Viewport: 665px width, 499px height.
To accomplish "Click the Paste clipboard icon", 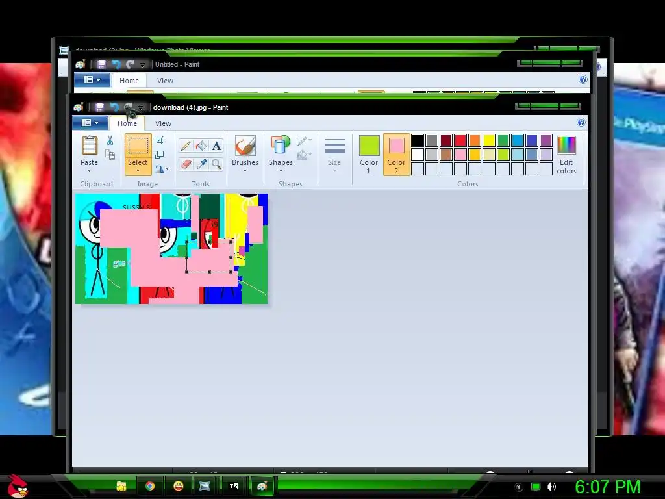I will (x=90, y=146).
